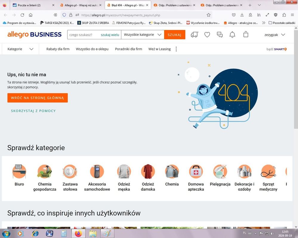
Task: Open new tab with plus button
Action: click(x=250, y=5)
